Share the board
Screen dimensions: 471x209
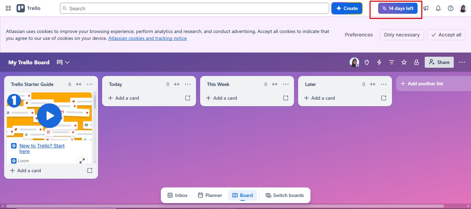439,62
